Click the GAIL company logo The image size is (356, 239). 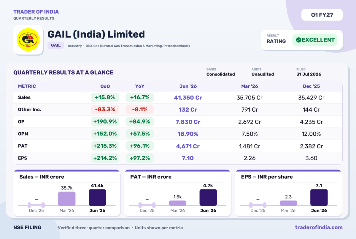(x=28, y=39)
